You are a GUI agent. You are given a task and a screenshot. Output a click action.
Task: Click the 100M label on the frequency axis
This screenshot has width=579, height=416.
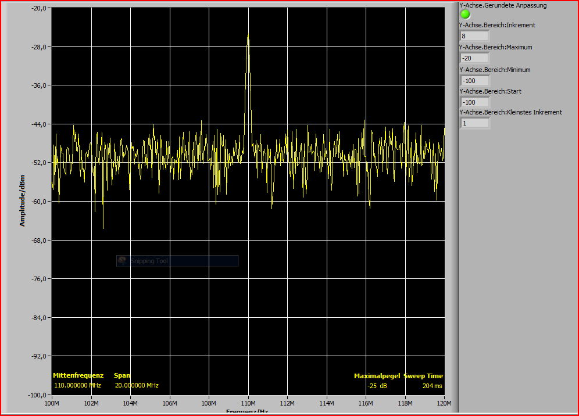(x=52, y=403)
